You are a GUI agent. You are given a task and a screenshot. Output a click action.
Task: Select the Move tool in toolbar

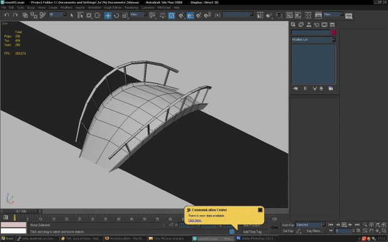[x=108, y=16]
